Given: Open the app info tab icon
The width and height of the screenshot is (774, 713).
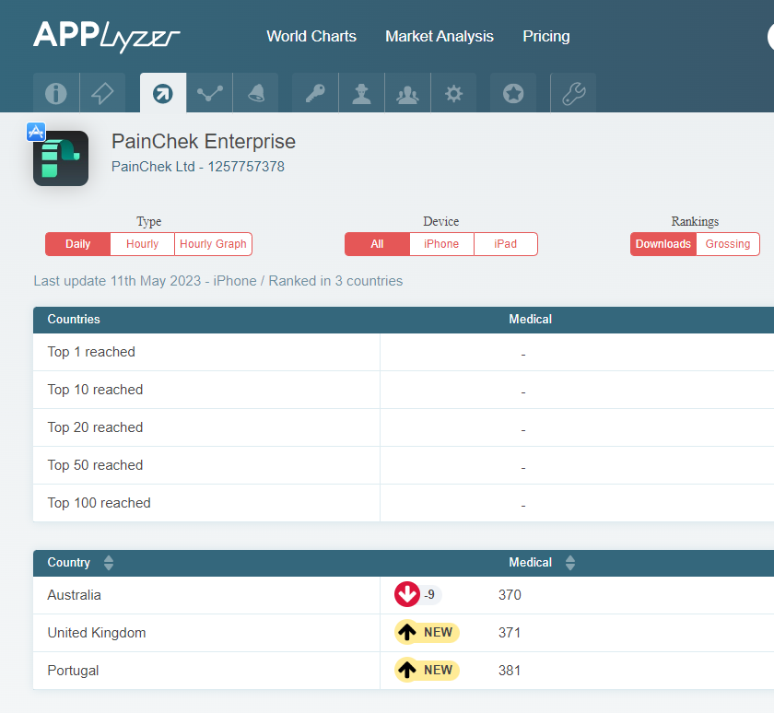Looking at the screenshot, I should 56,93.
